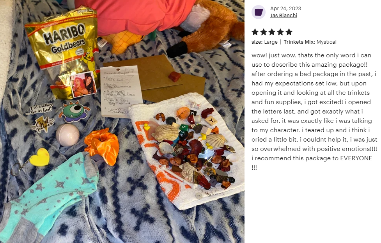Click the orange satin scrunchie in photo
The height and width of the screenshot is (243, 381).
(x=102, y=146)
